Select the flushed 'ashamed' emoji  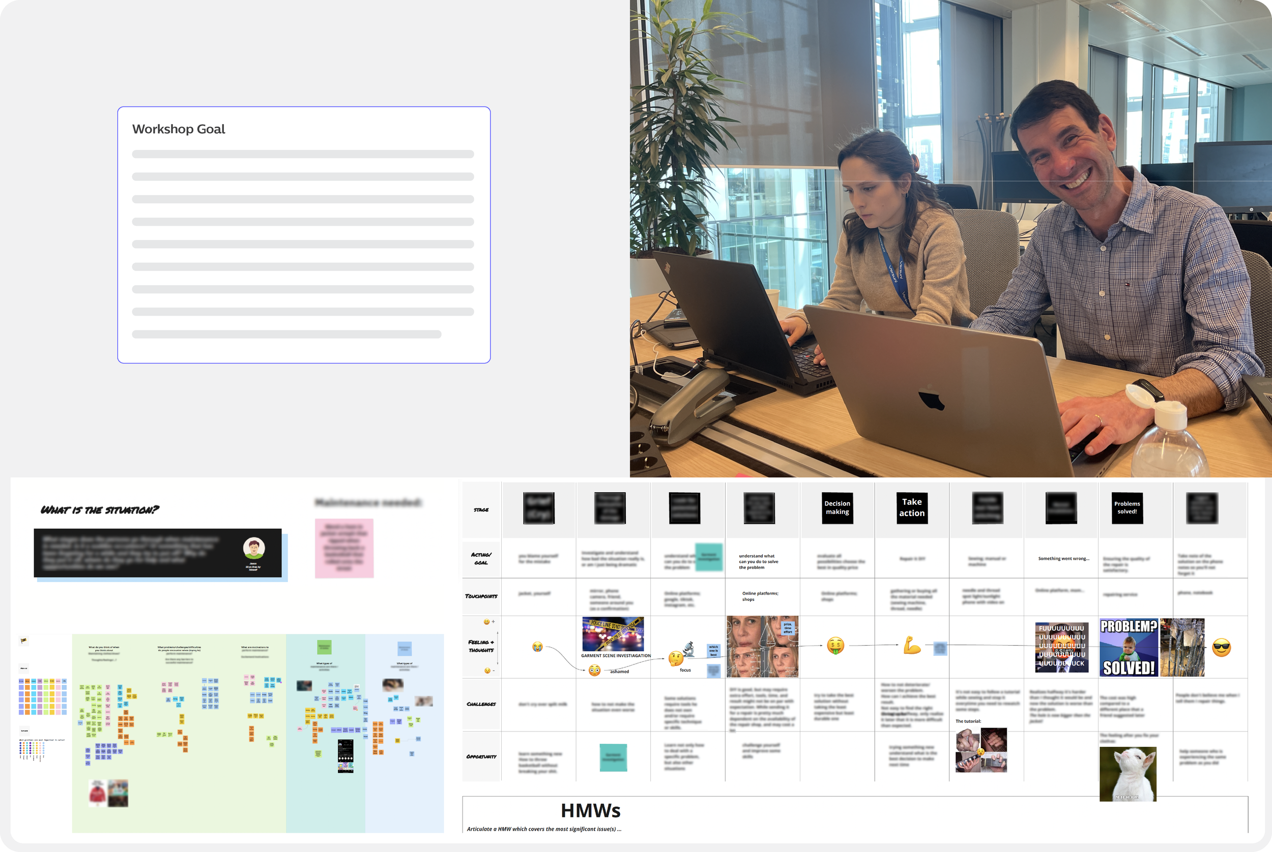(x=594, y=670)
